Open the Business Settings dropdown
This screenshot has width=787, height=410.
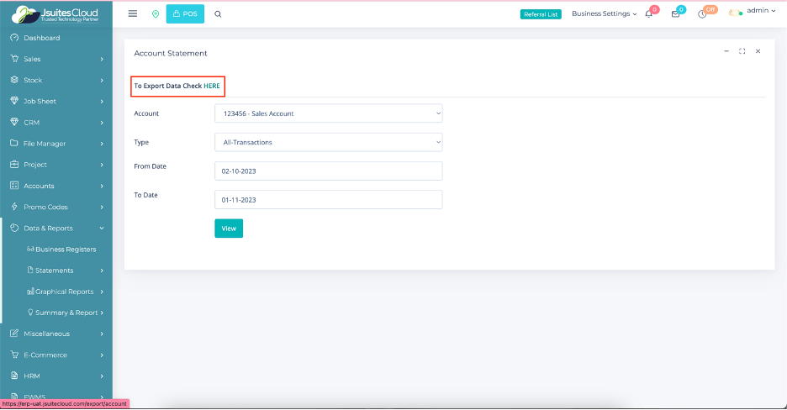(x=604, y=13)
